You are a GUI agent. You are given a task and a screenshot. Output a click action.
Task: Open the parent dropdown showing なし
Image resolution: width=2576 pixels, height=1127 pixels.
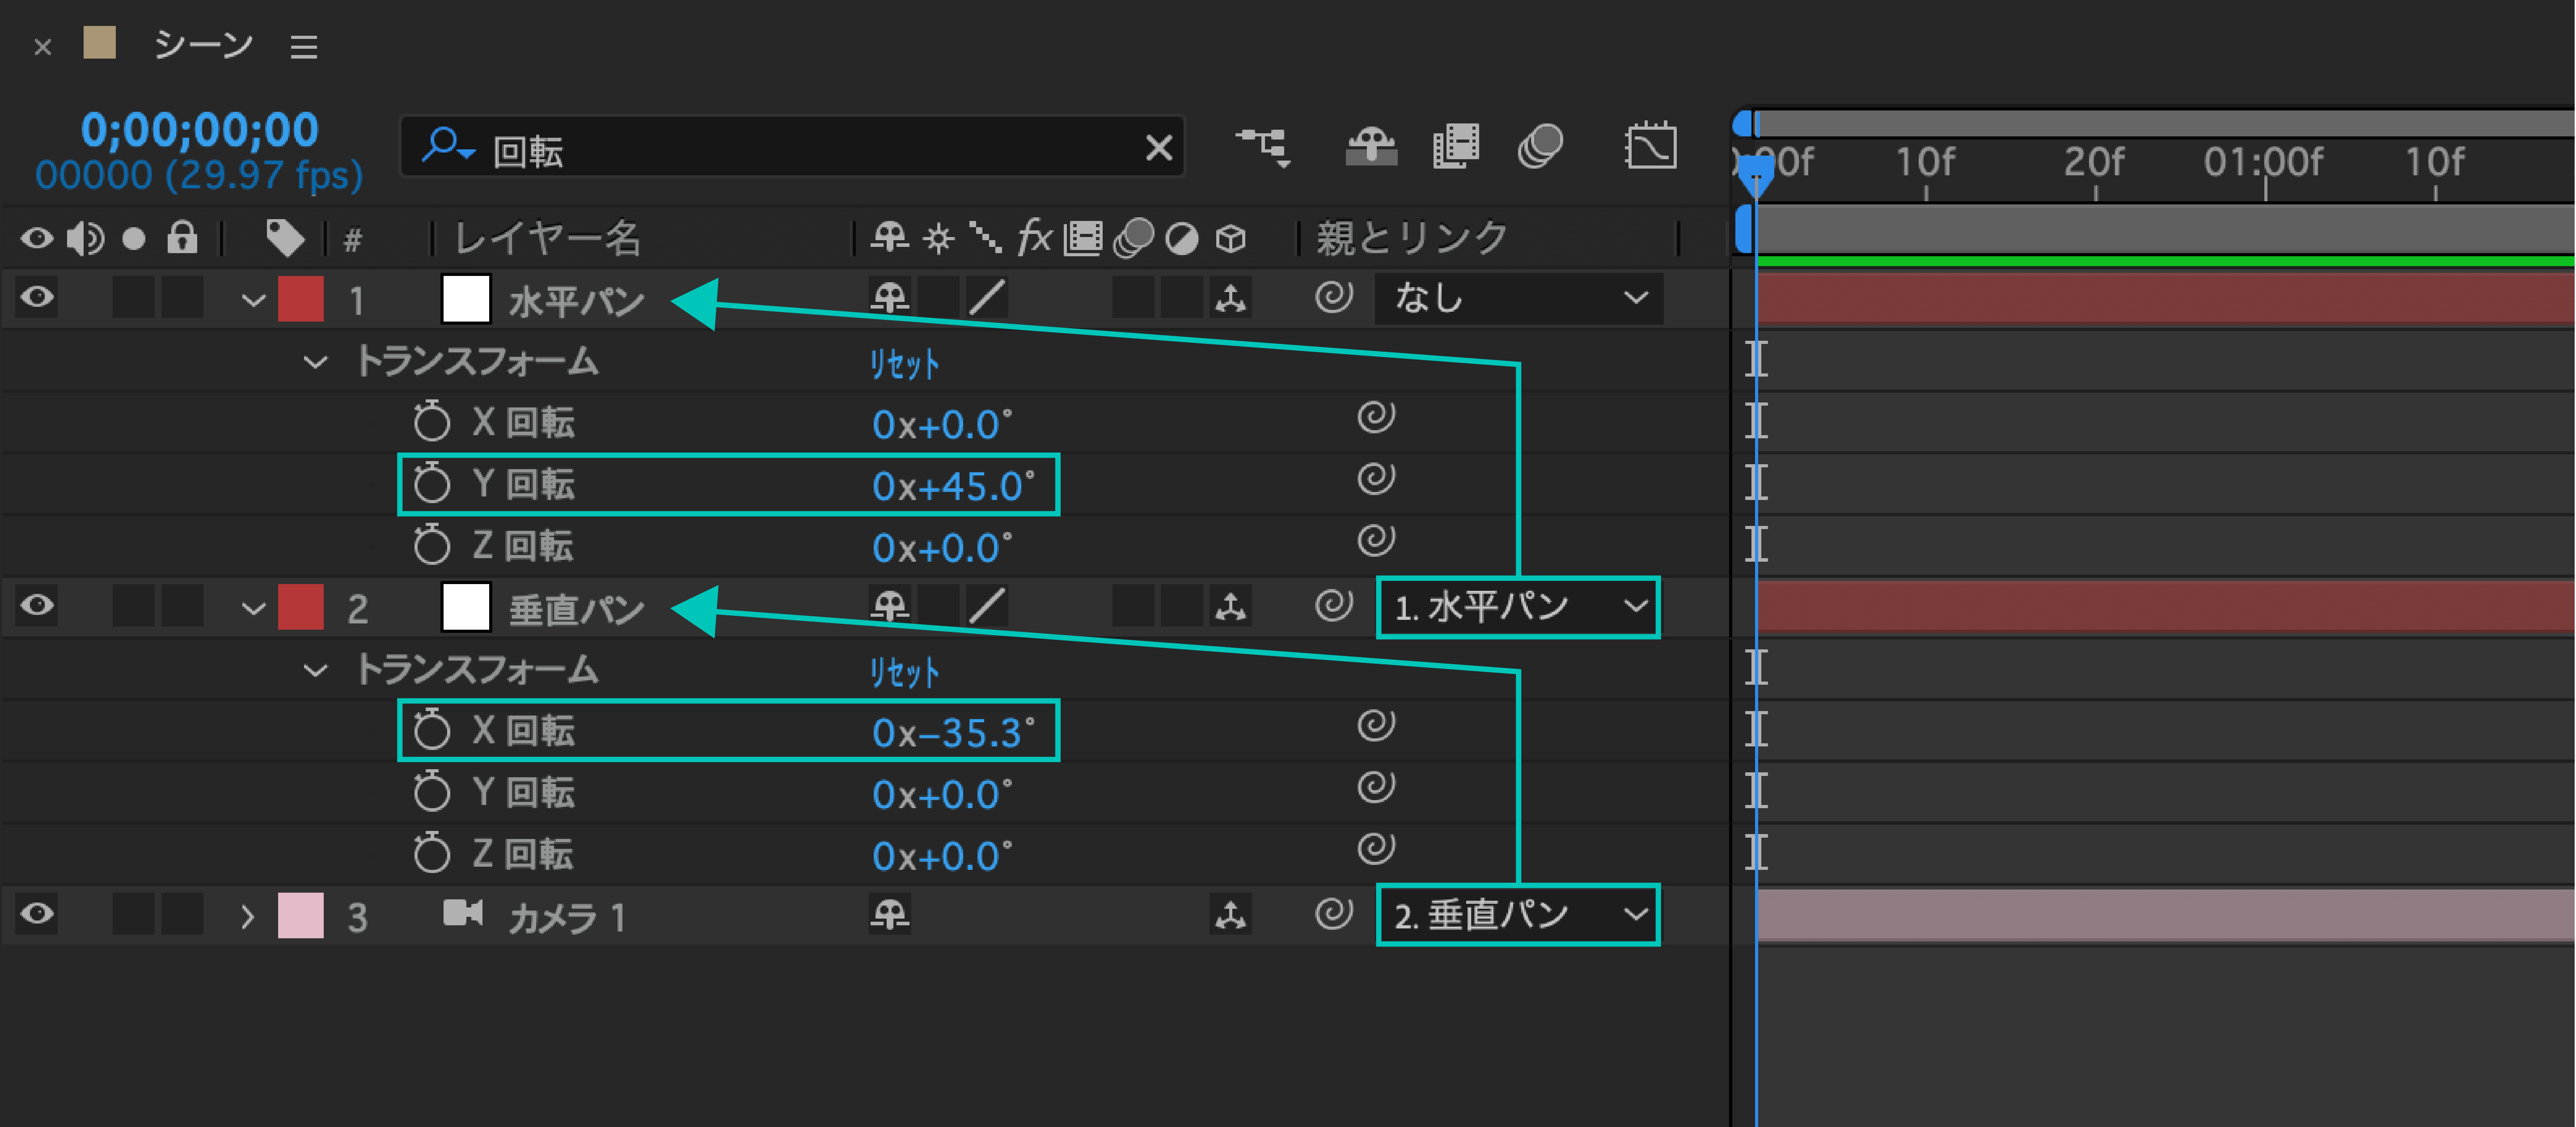click(x=1518, y=298)
